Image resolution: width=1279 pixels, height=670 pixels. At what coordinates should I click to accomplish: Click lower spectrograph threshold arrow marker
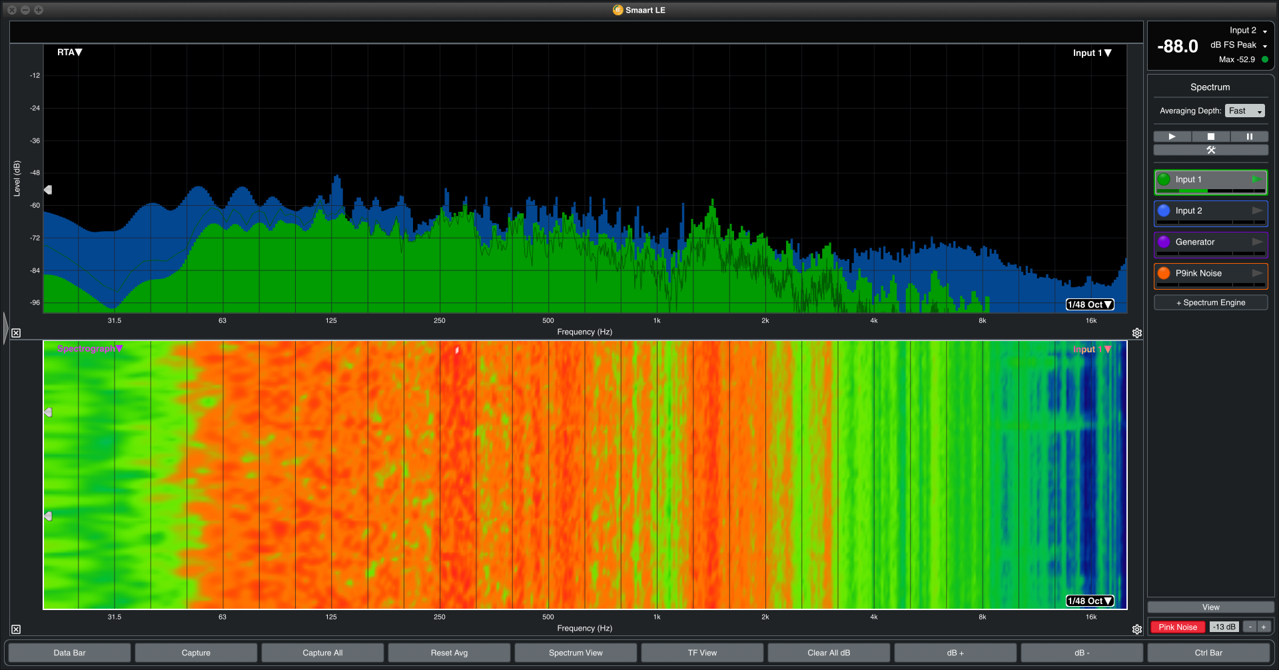pos(48,516)
